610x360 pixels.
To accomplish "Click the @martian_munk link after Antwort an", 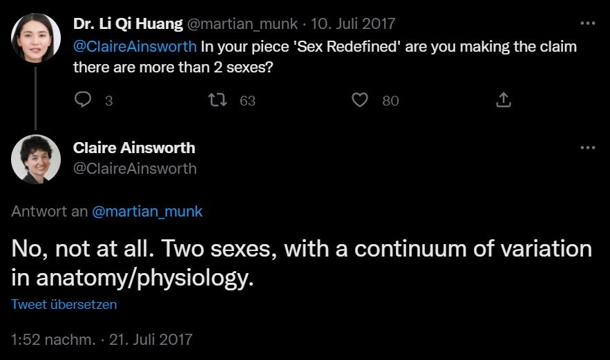I will (147, 212).
